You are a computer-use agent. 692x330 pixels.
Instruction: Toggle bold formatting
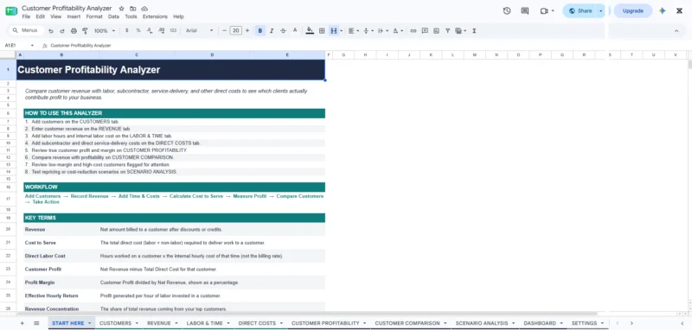(x=260, y=31)
